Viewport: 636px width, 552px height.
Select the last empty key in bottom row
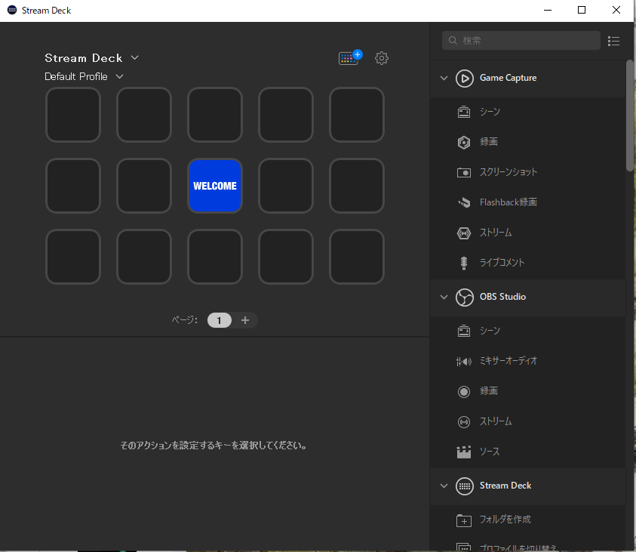click(x=357, y=257)
